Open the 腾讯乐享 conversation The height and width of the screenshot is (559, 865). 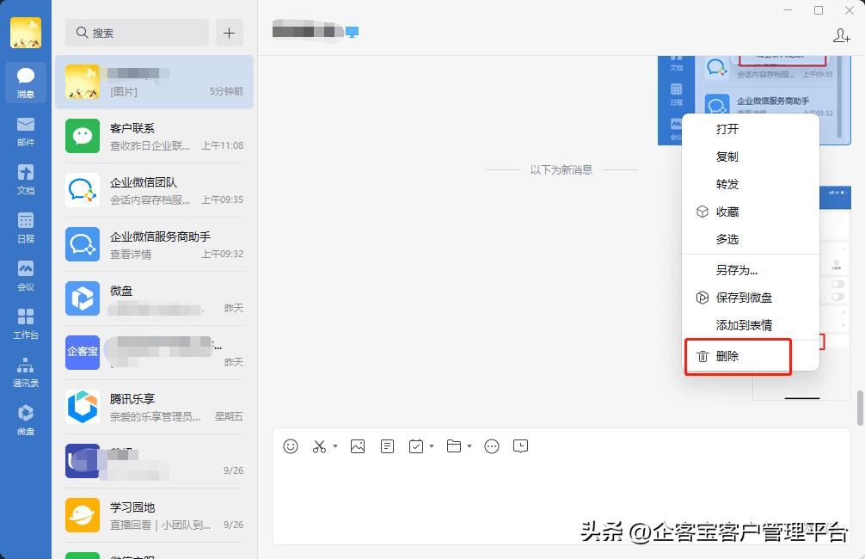click(x=153, y=407)
